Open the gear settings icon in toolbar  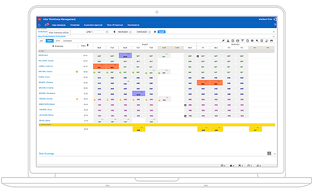pos(252,41)
